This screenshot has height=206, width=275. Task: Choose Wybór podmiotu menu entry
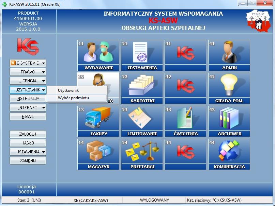(77, 98)
